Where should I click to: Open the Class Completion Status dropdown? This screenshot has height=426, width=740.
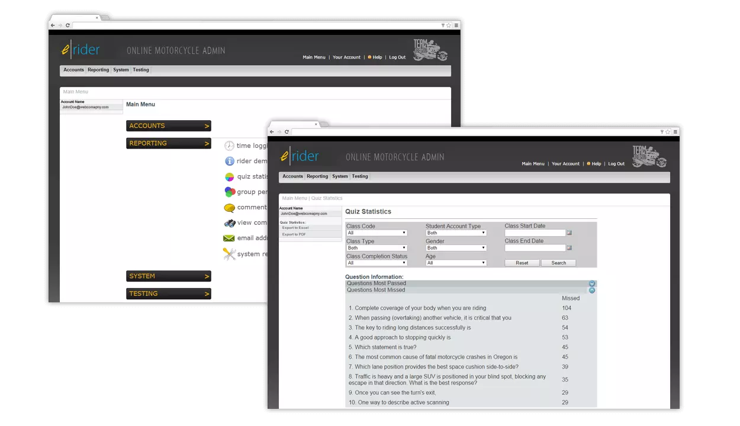click(377, 263)
